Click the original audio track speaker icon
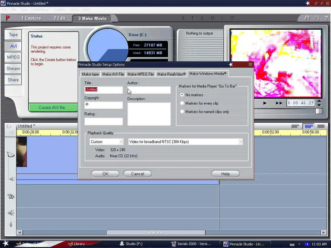The width and height of the screenshot is (331, 248). coord(12,179)
